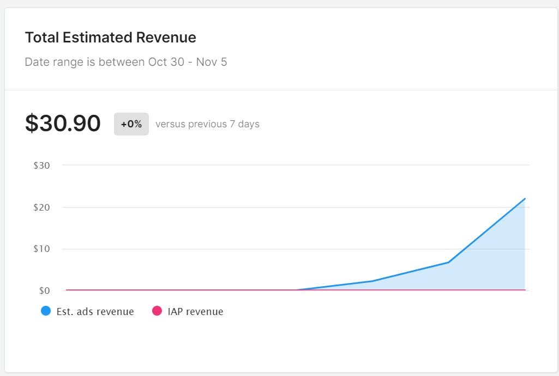Screen dimensions: 559x376
Task: Toggle the "IAP revenue" legend label
Action: click(196, 312)
